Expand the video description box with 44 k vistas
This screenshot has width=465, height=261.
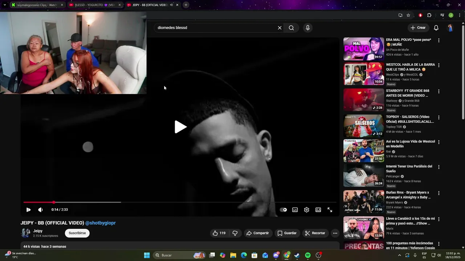pyautogui.click(x=180, y=246)
